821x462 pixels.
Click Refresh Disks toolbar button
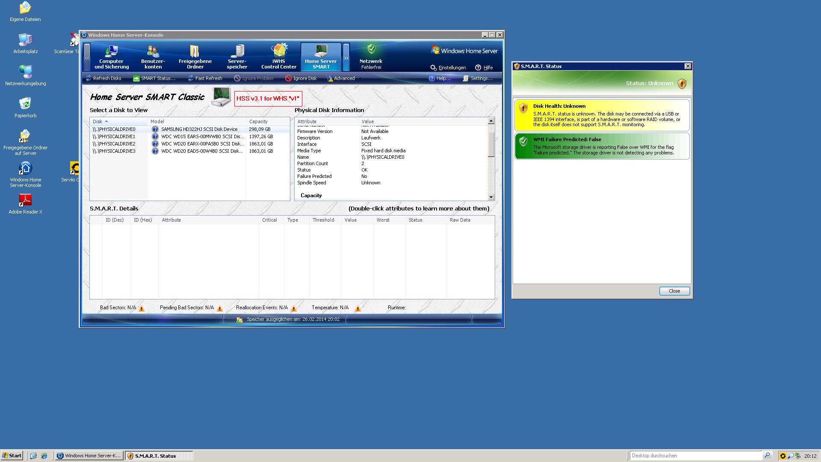click(x=103, y=78)
